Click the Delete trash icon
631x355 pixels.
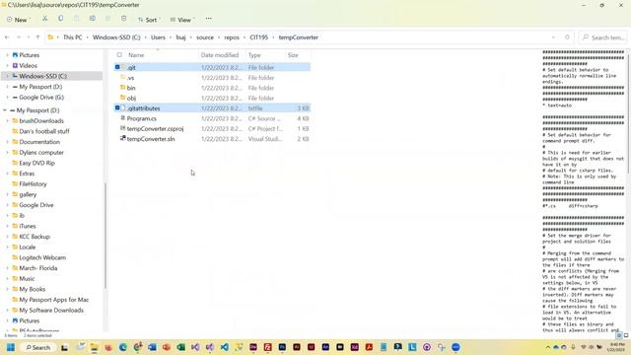[123, 19]
